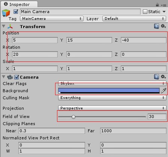This screenshot has height=157, width=168.
Task: Open the Culling Mask Everything dropdown
Action: click(112, 97)
